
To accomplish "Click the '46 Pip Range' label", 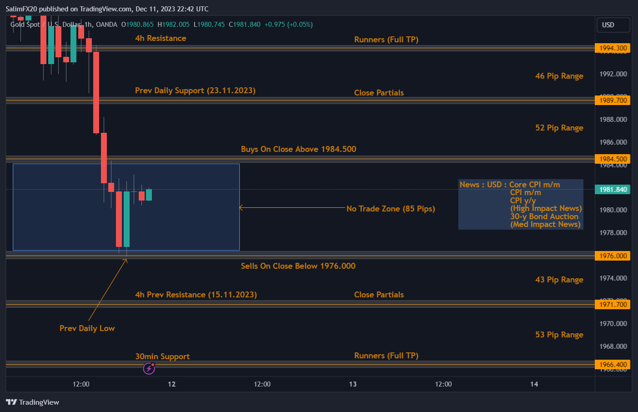I will pyautogui.click(x=559, y=76).
